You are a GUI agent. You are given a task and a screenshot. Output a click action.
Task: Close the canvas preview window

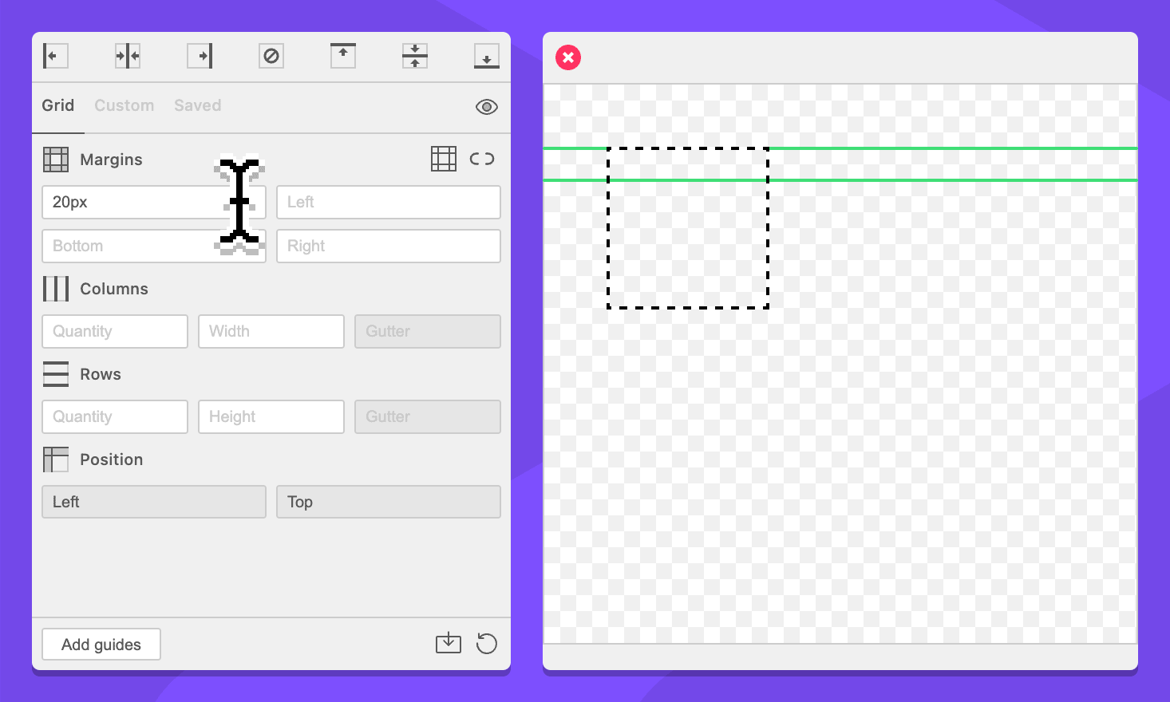point(568,57)
